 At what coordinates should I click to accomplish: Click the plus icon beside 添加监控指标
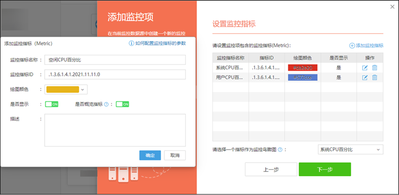[x=352, y=46]
